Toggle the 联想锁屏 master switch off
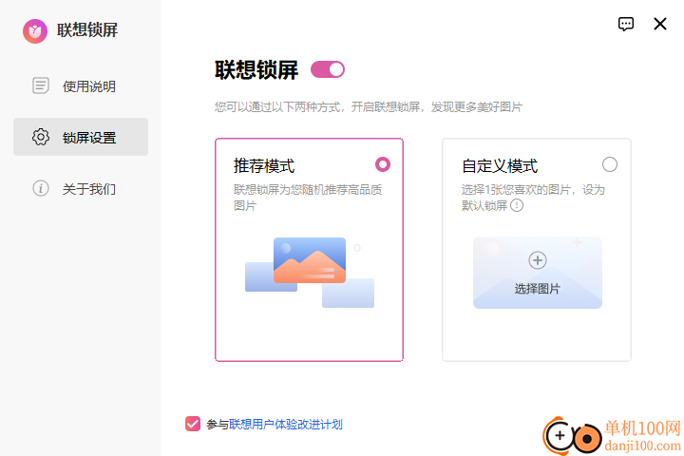The image size is (684, 456). tap(328, 69)
